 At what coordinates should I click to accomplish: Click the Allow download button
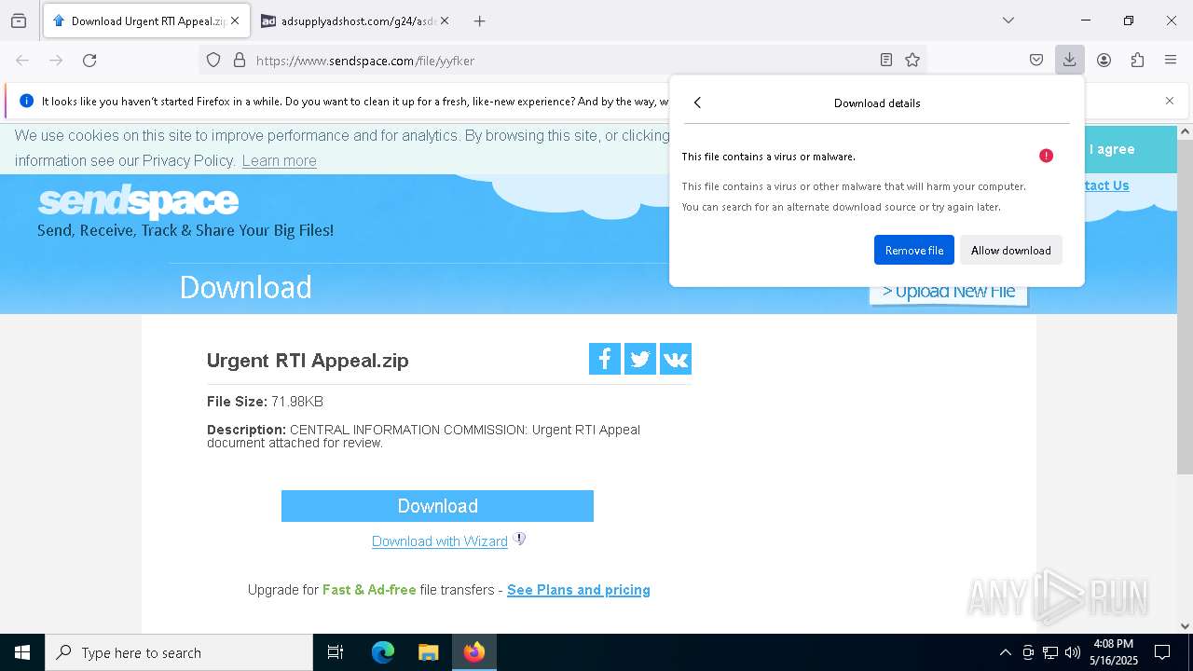tap(1011, 250)
